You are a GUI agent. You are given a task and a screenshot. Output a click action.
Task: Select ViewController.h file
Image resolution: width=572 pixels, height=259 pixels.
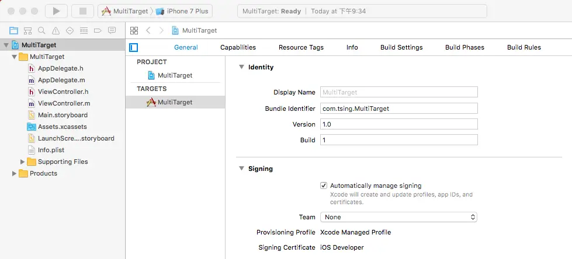point(63,92)
